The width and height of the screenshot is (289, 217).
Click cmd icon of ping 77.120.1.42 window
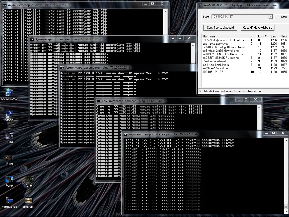click(x=98, y=101)
